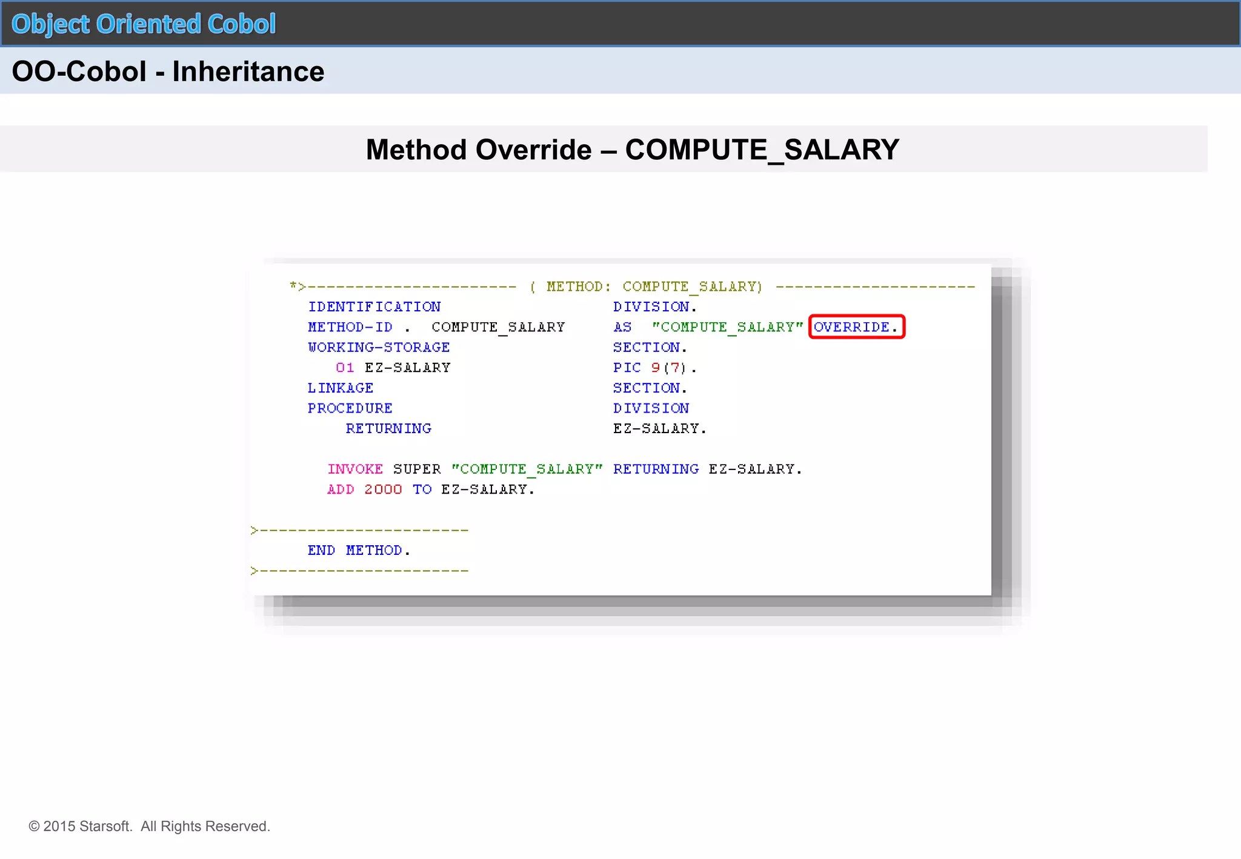This screenshot has height=859, width=1241.
Task: Click the green comment header '( METHOD: COMPUTE_SALARY)'
Action: pyautogui.click(x=646, y=287)
